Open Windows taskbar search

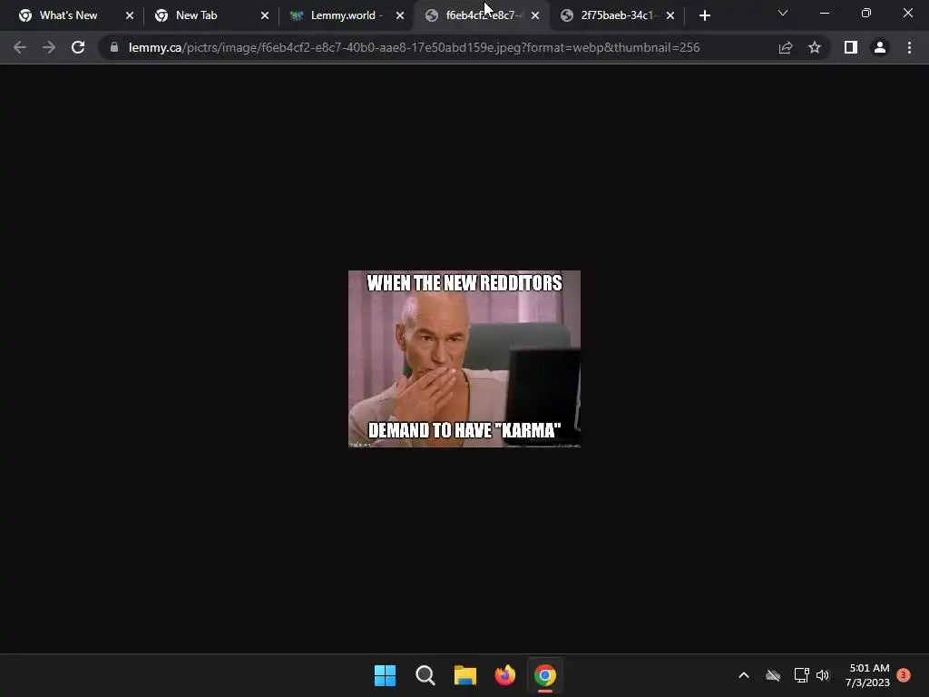pos(425,675)
